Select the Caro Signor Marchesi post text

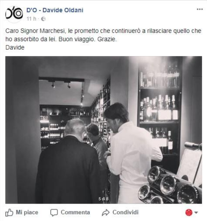coord(103,35)
